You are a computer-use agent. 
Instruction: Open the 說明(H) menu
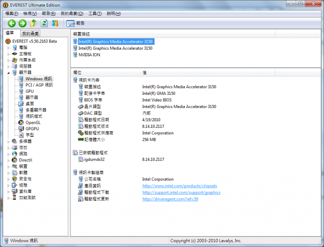(x=113, y=14)
